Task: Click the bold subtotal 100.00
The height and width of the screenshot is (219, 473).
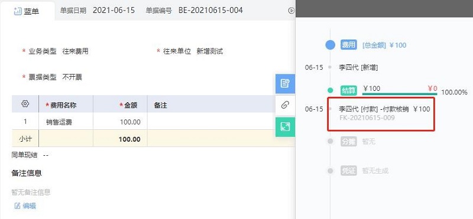Action: click(129, 139)
